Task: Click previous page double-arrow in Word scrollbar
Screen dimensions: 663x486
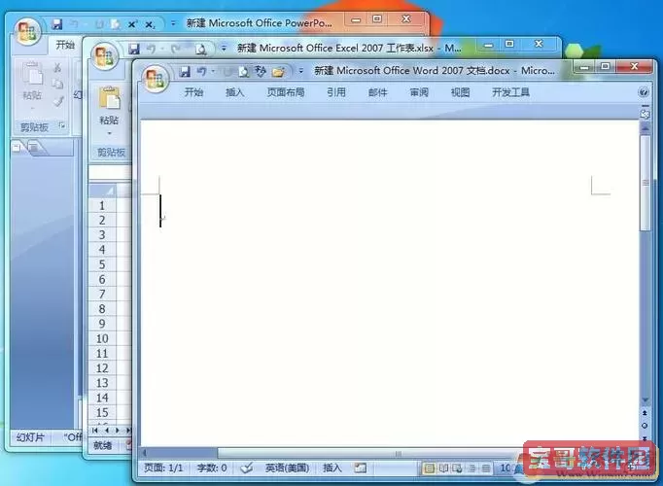Action: (645, 413)
